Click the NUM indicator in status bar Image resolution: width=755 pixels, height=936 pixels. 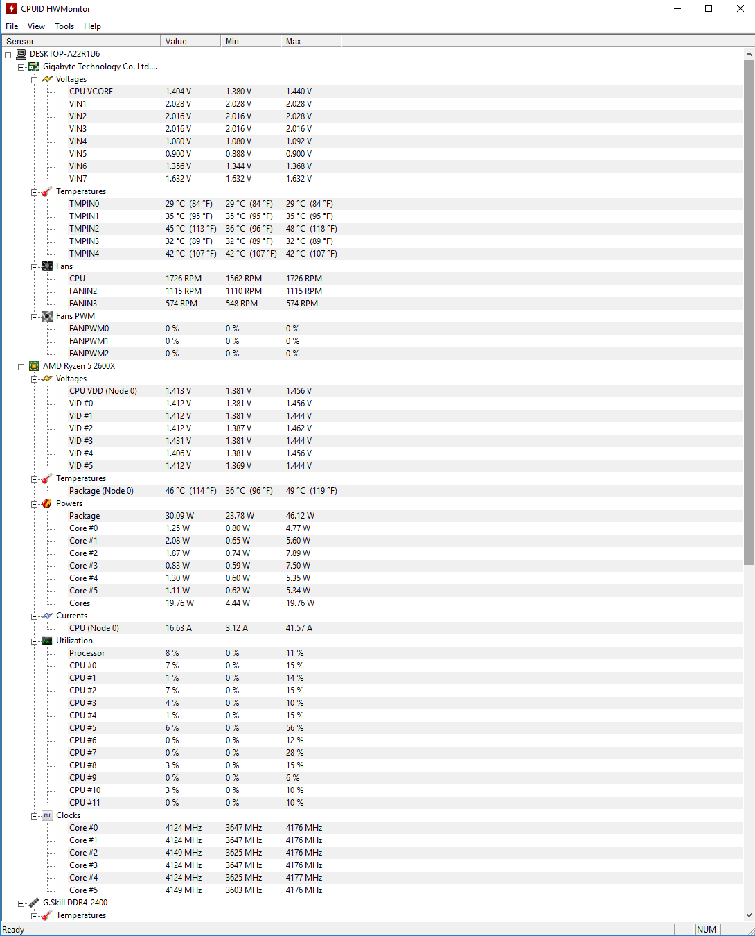coord(707,930)
